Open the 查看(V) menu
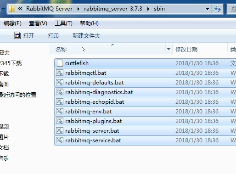 tap(38, 23)
